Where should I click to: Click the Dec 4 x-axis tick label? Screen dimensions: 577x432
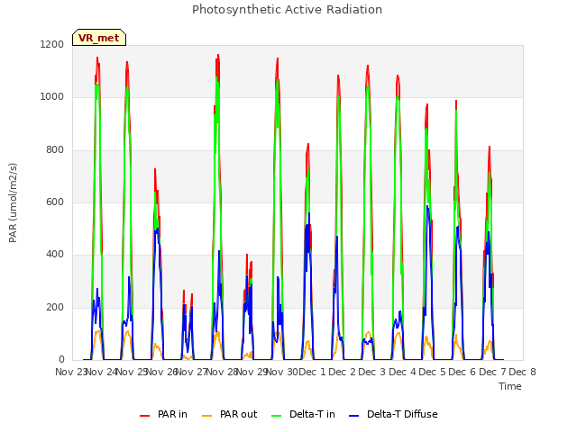tap(402, 372)
